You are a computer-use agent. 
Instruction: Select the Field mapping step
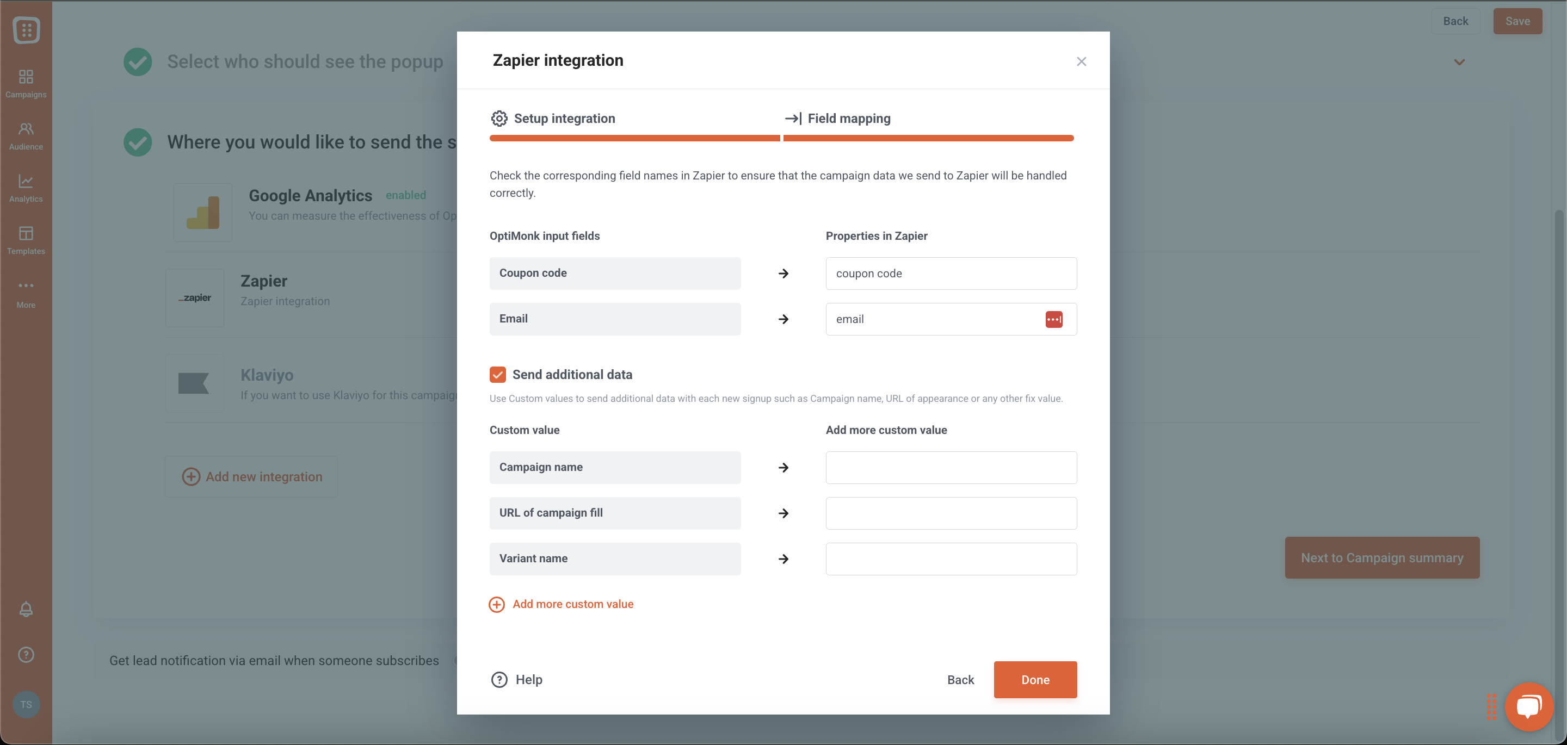click(x=837, y=119)
